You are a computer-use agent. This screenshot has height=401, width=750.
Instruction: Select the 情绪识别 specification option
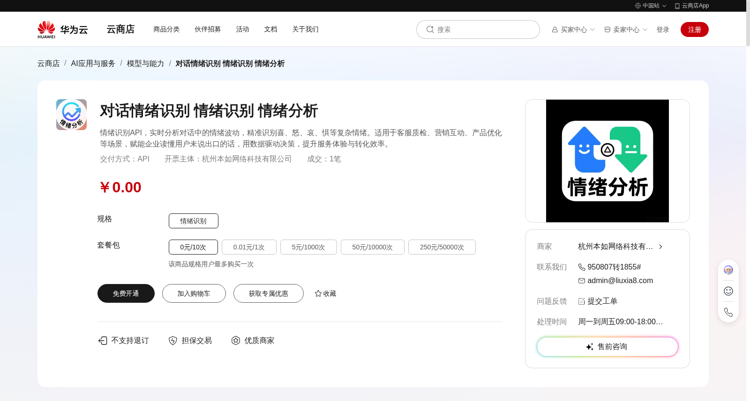(x=194, y=221)
